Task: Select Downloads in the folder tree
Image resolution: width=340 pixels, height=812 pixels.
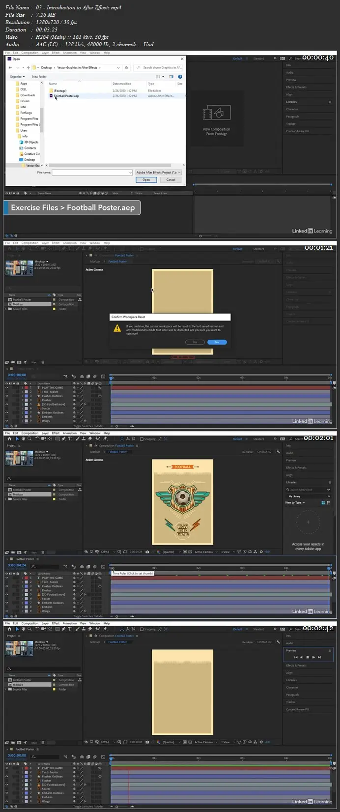Action: tap(28, 95)
